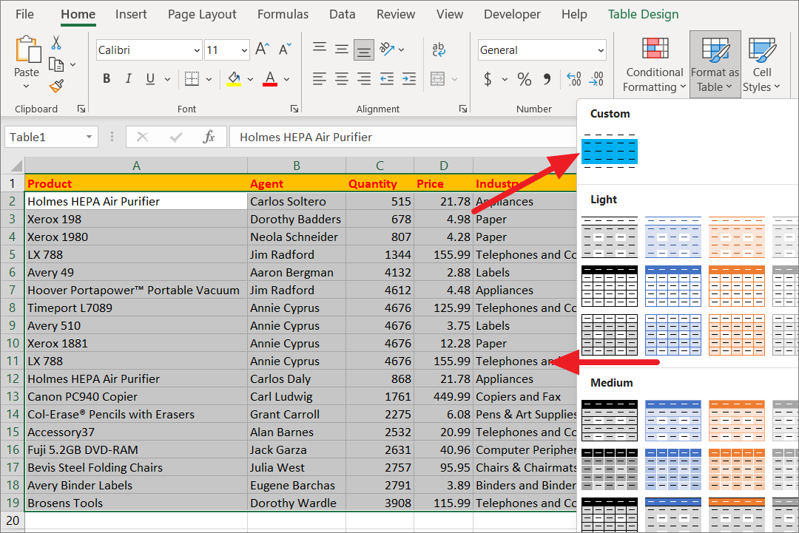Image resolution: width=799 pixels, height=533 pixels.
Task: Apply comma style
Action: tap(547, 79)
